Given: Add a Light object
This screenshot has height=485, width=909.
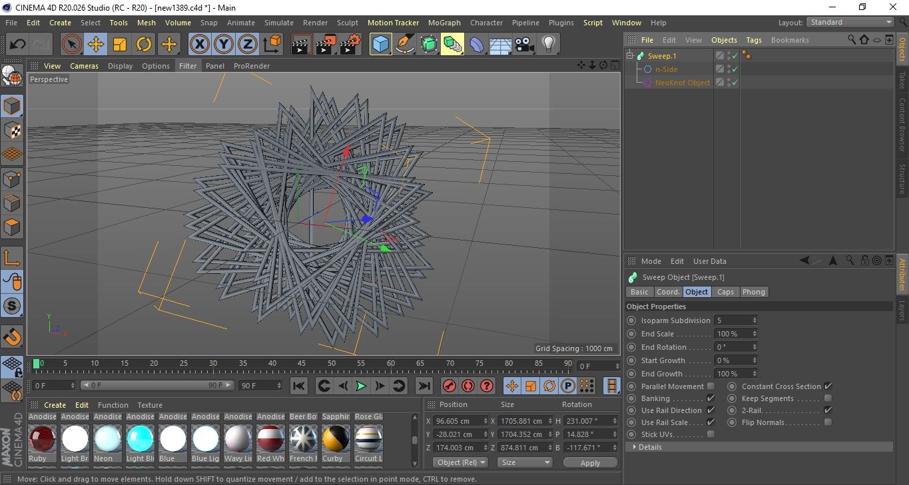Looking at the screenshot, I should [548, 45].
